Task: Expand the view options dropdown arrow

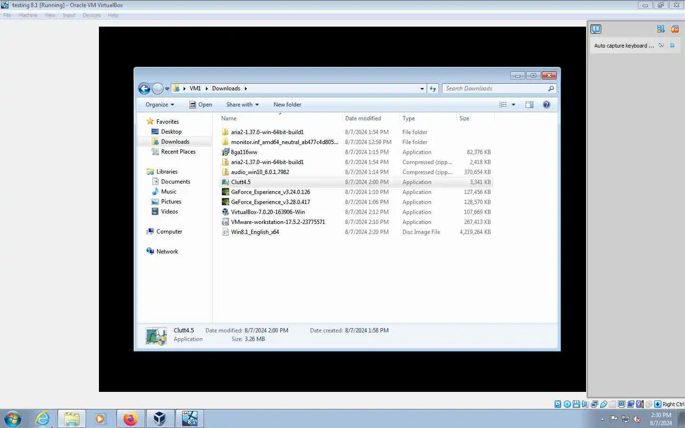Action: (513, 105)
